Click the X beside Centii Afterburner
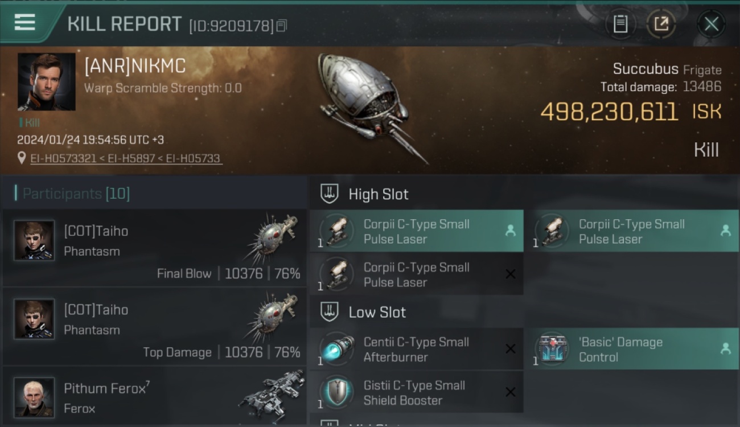Viewport: 740px width, 427px height. (511, 349)
